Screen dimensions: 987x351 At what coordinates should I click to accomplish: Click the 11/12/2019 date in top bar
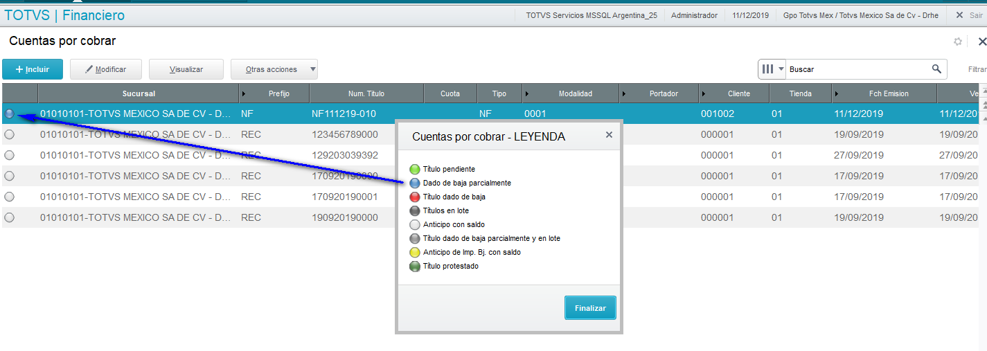(751, 15)
